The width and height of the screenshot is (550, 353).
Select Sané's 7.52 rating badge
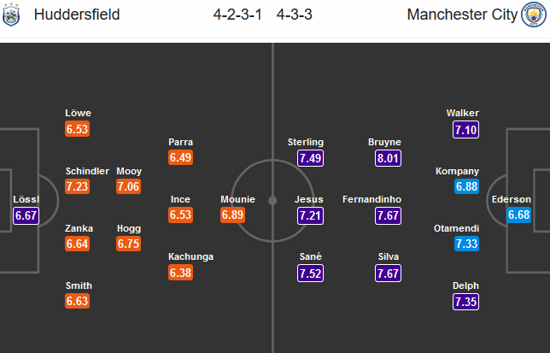click(311, 272)
